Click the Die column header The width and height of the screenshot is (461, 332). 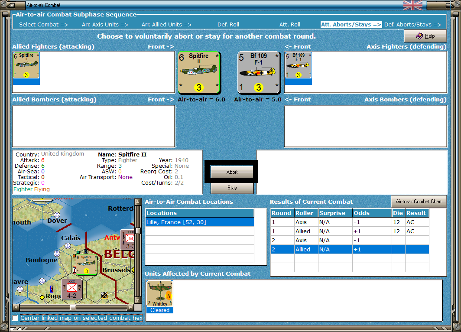click(x=398, y=213)
